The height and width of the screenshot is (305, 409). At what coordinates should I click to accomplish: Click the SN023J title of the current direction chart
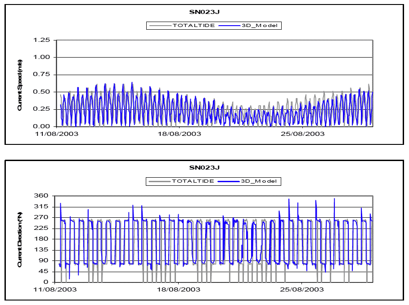[x=204, y=168]
